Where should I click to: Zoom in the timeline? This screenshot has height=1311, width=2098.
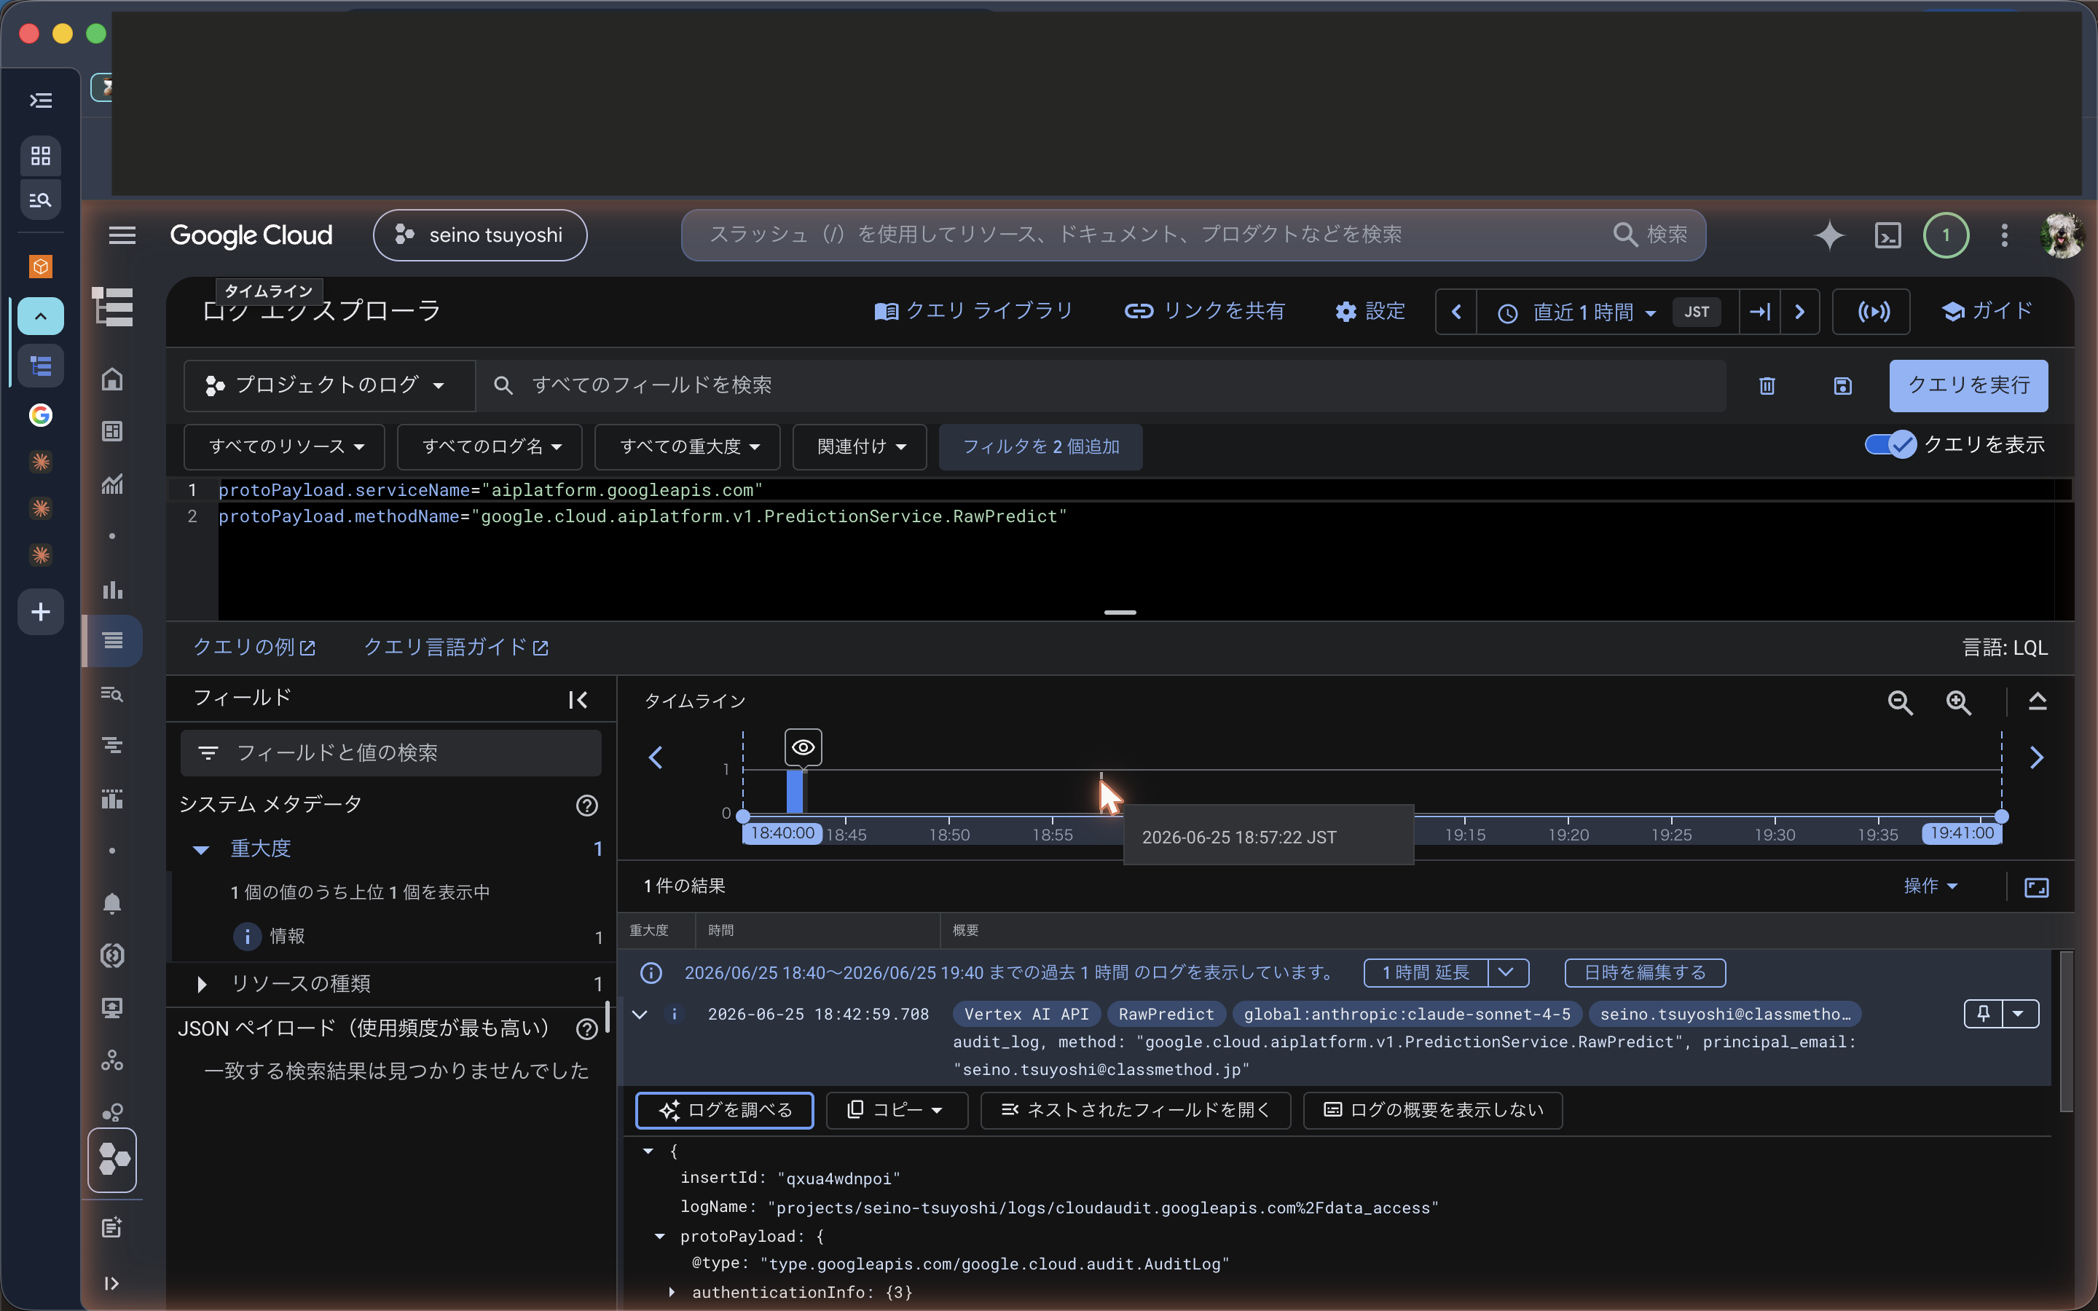click(x=1958, y=702)
